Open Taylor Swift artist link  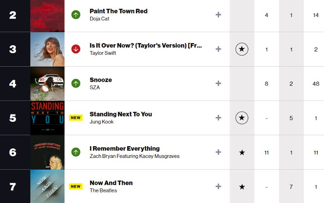click(103, 53)
